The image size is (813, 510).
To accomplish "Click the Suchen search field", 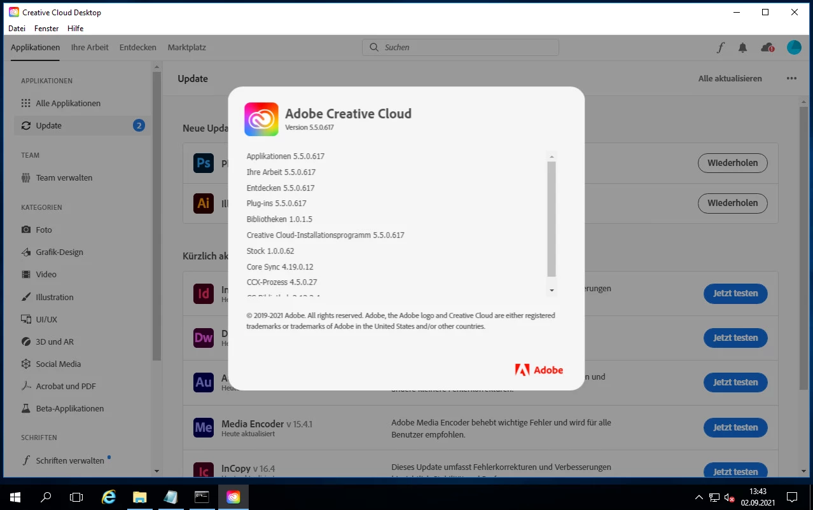I will click(461, 48).
